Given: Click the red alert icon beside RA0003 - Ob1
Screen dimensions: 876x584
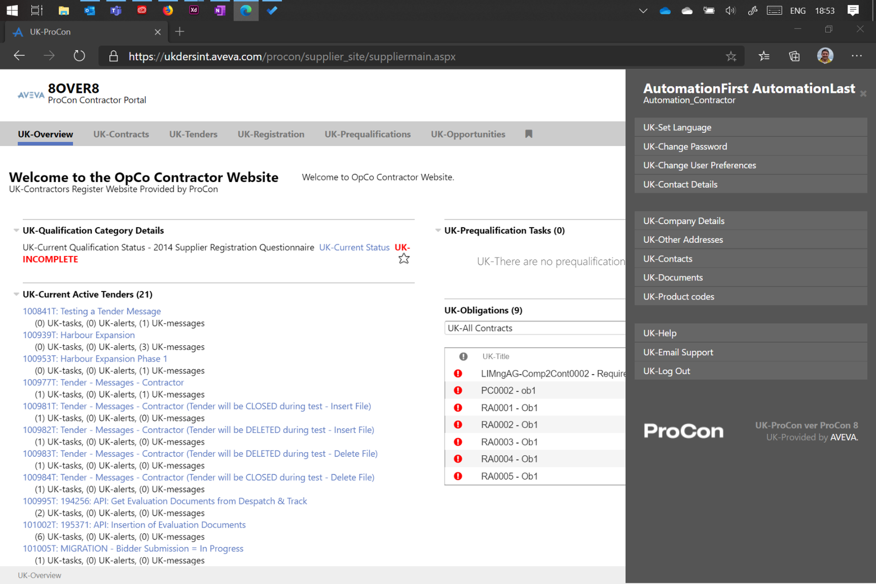Looking at the screenshot, I should pos(458,442).
